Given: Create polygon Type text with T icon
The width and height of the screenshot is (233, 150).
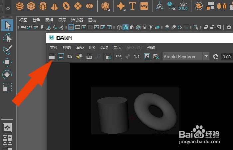Looking at the screenshot, I should pos(132,6).
